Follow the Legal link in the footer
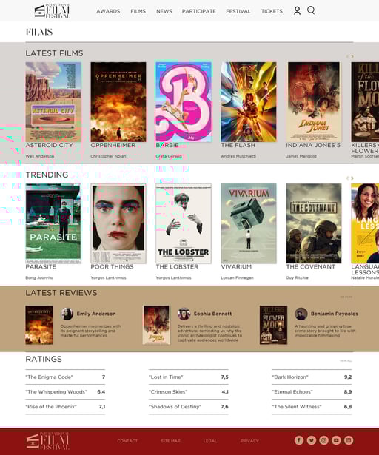The width and height of the screenshot is (379, 455). (210, 441)
